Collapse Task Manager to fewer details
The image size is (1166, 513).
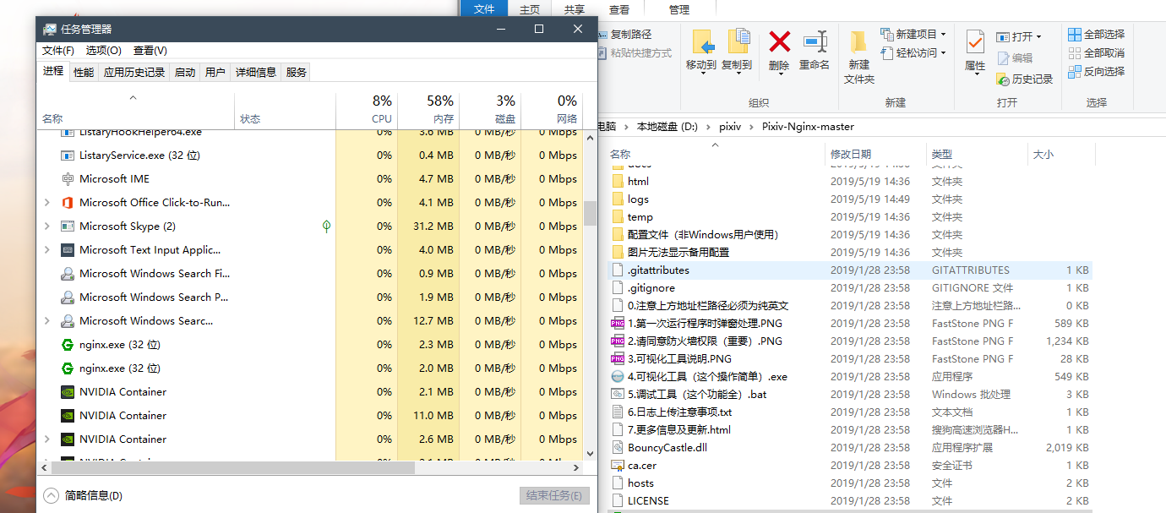pyautogui.click(x=84, y=496)
